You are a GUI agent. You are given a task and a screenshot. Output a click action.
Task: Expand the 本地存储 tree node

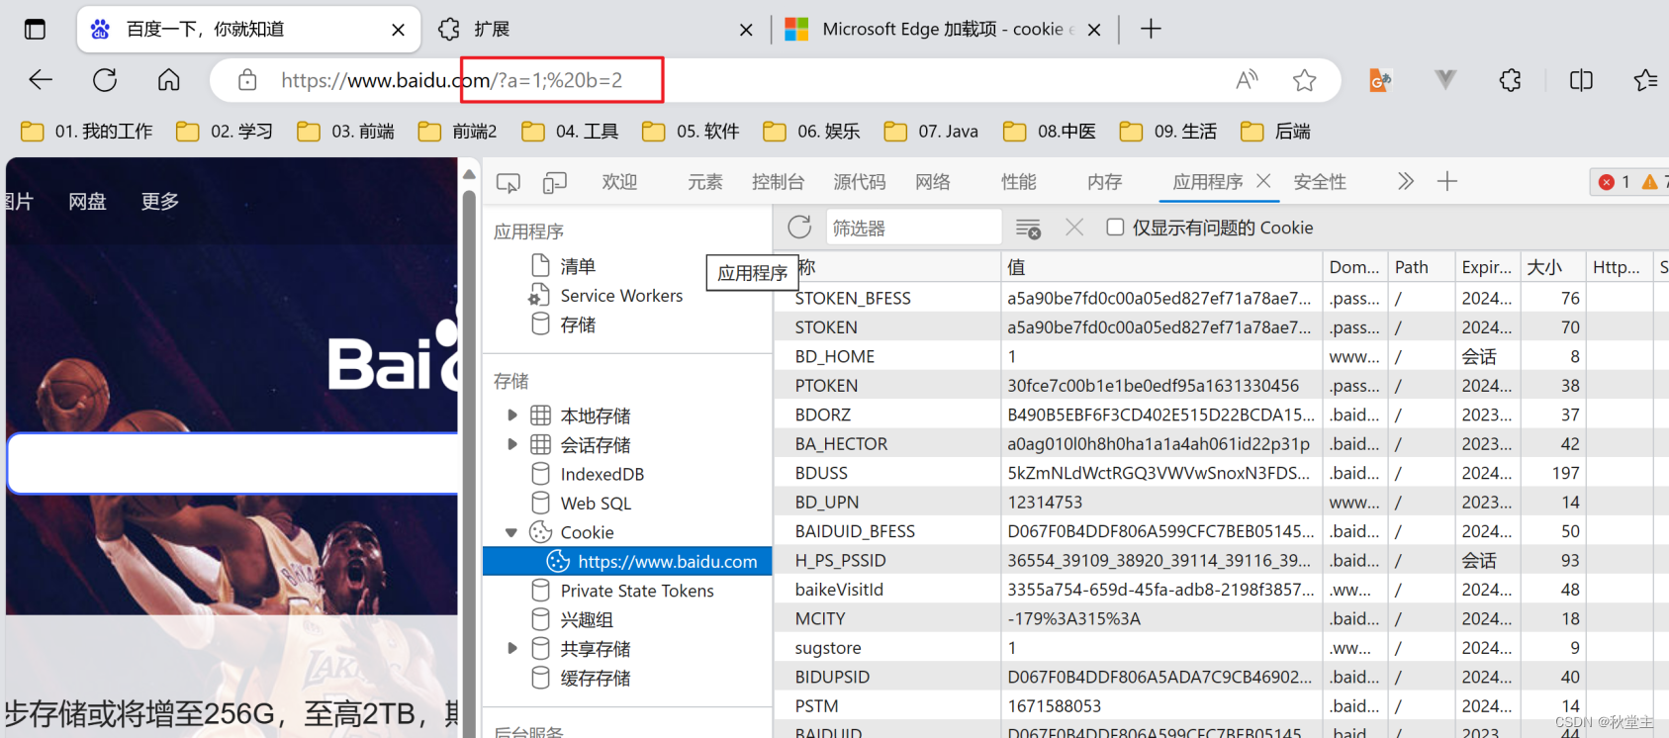(511, 415)
